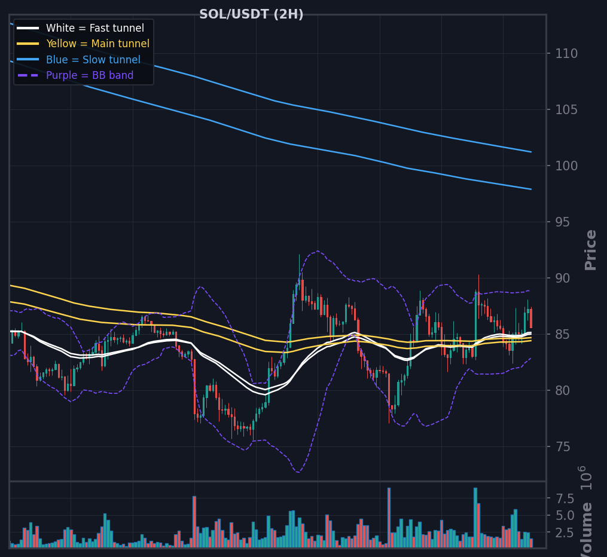This screenshot has width=607, height=557.
Task: Click the 'Purple = BB band' legend label
Action: coord(90,75)
